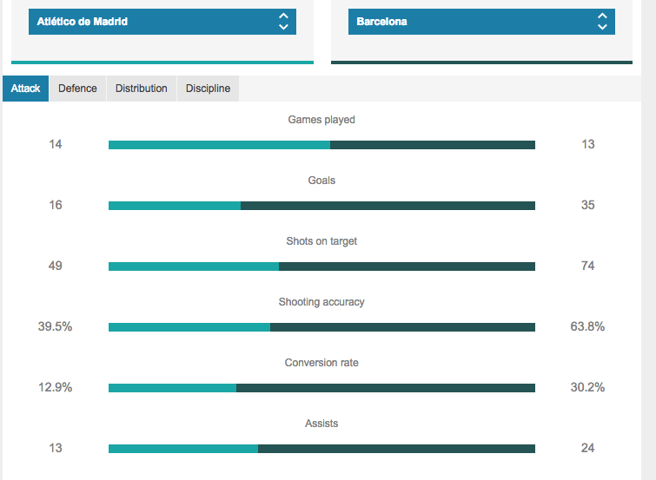Click Barcelona's 35 goals value
Image resolution: width=656 pixels, height=480 pixels.
(x=588, y=206)
